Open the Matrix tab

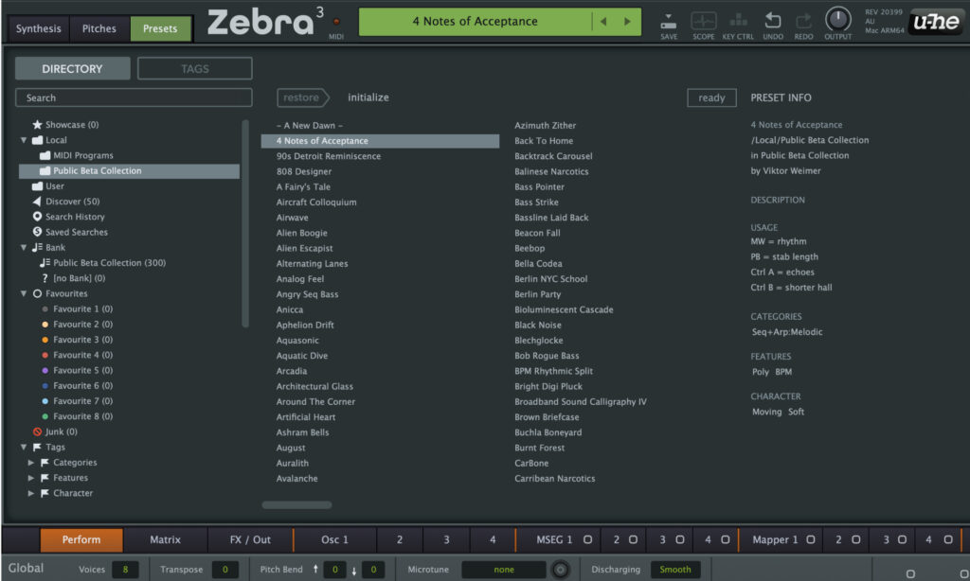coord(166,539)
